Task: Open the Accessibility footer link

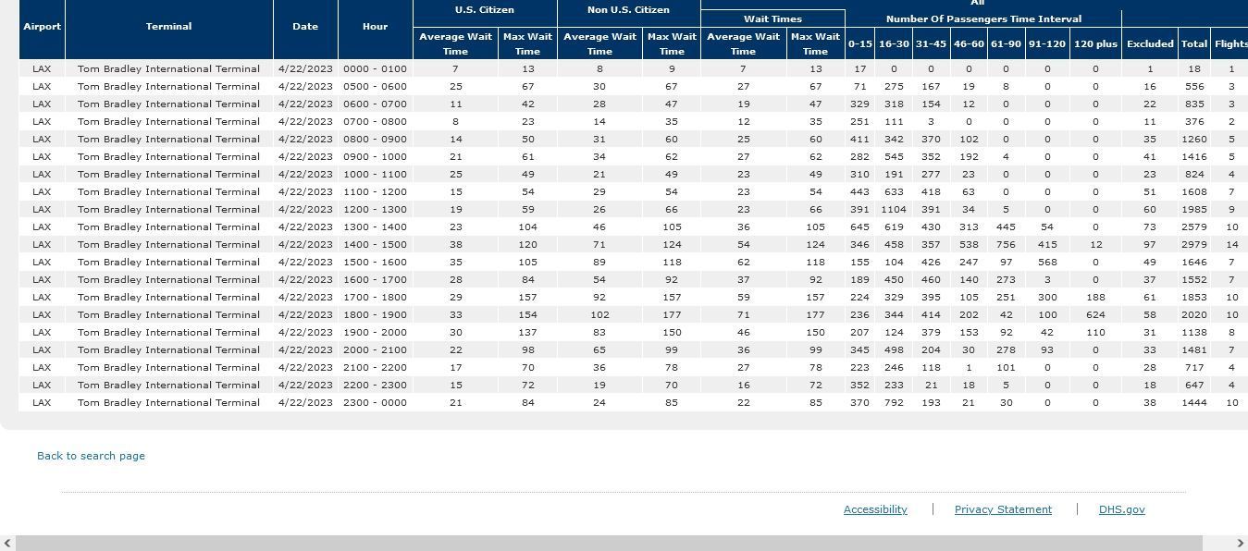Action: (x=875, y=509)
